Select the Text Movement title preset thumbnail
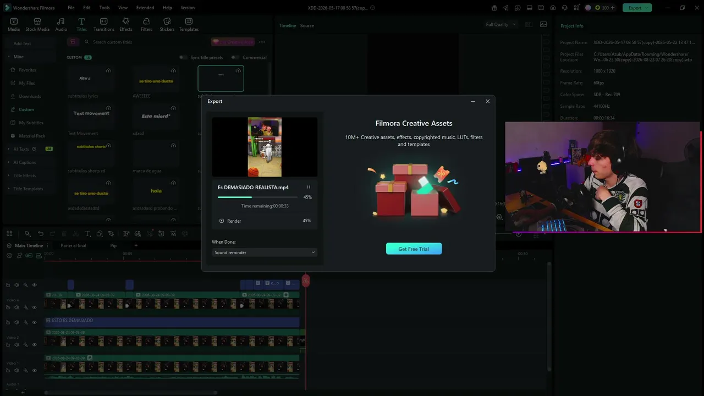Image resolution: width=704 pixels, height=396 pixels. pyautogui.click(x=91, y=116)
